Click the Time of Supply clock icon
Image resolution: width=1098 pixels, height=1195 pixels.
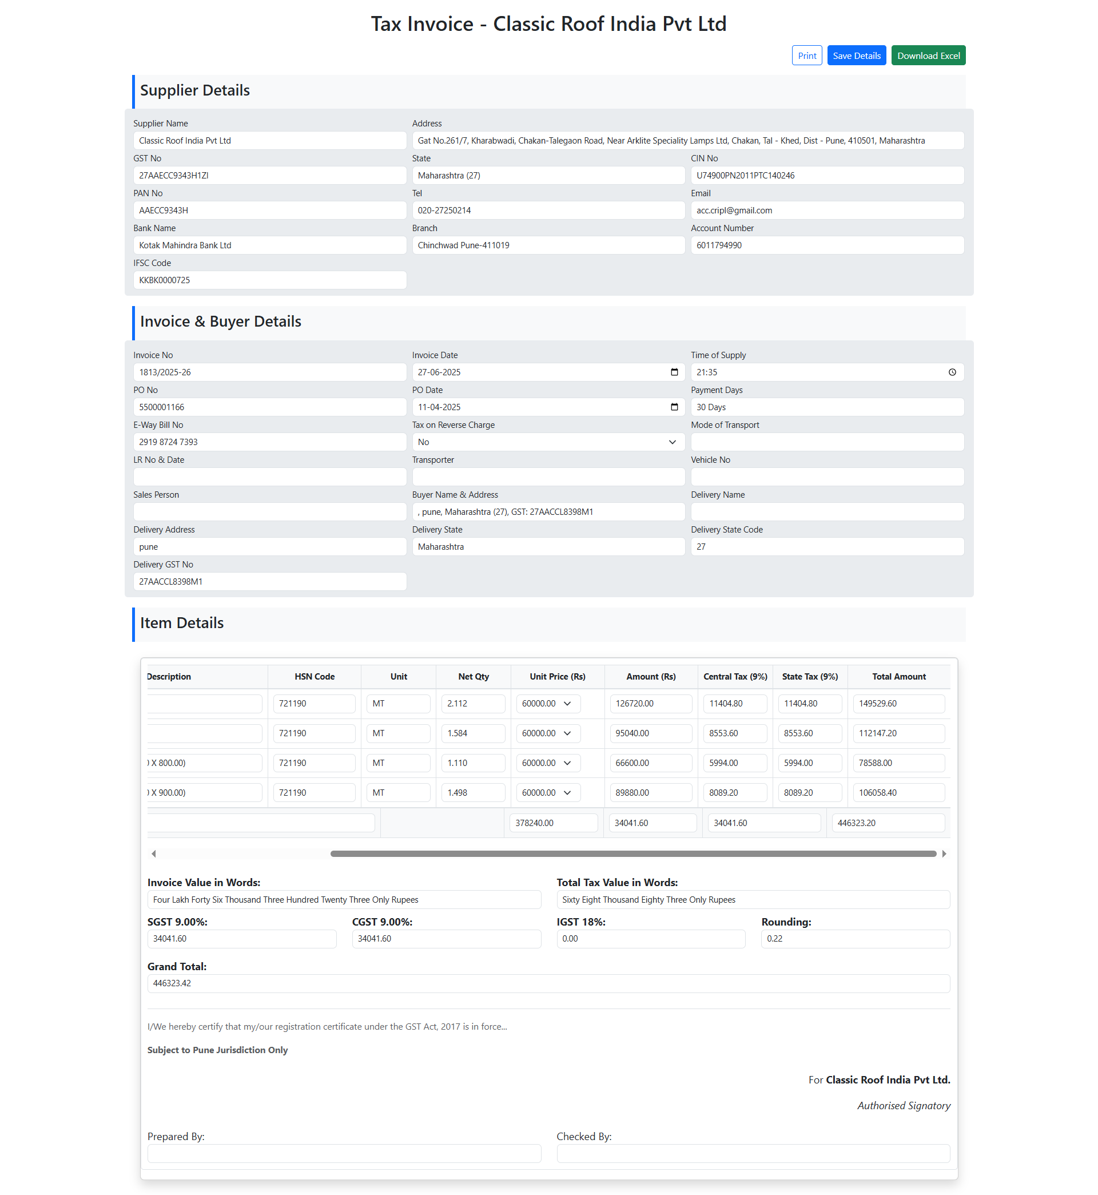(x=952, y=372)
